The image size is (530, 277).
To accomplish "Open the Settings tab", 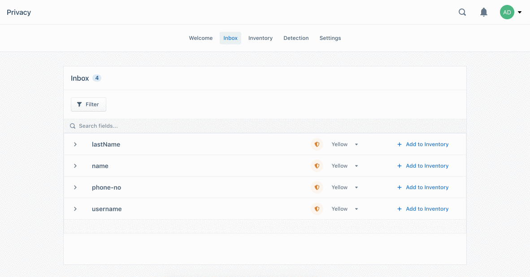I will [330, 38].
